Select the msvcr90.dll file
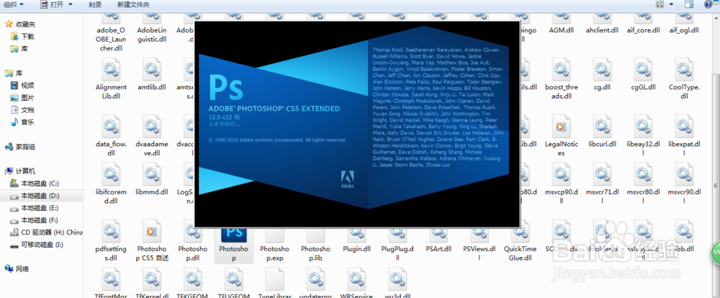 pos(684,184)
